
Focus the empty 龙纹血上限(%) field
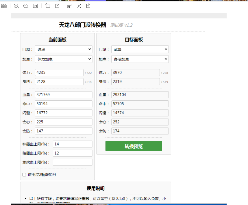coord(73,162)
